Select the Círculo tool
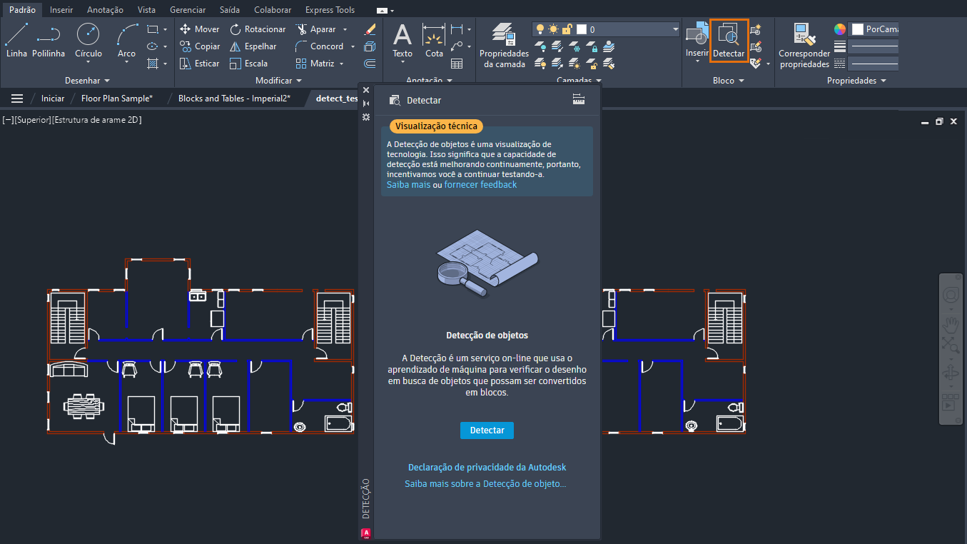Screen dimensions: 967x544 [x=88, y=41]
